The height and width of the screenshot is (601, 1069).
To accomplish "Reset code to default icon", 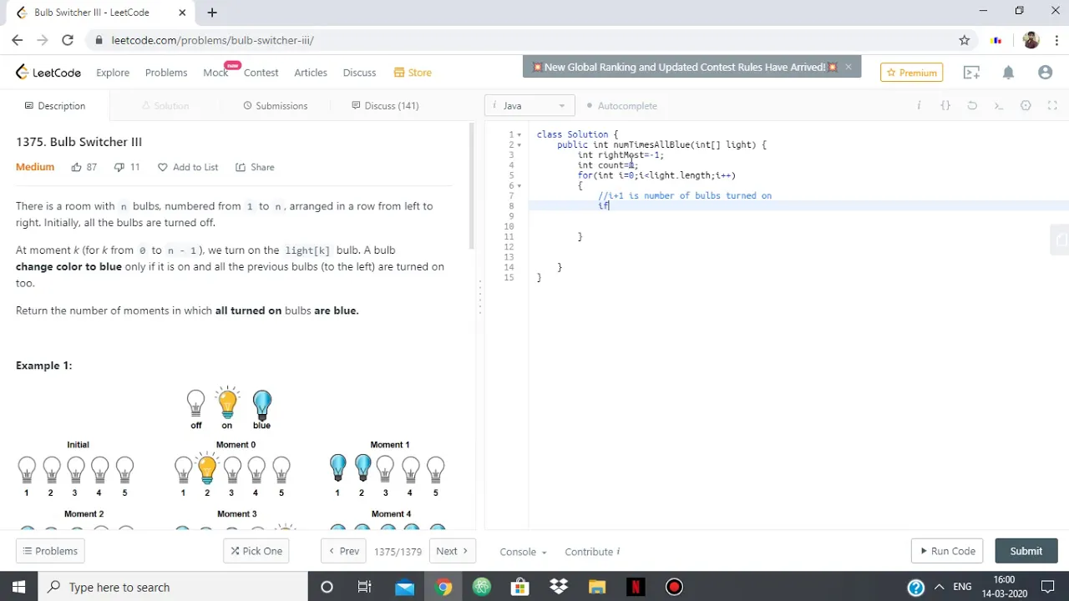I will click(972, 105).
